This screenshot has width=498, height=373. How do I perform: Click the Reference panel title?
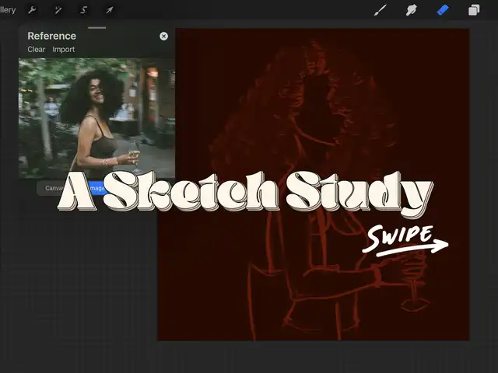pyautogui.click(x=51, y=36)
